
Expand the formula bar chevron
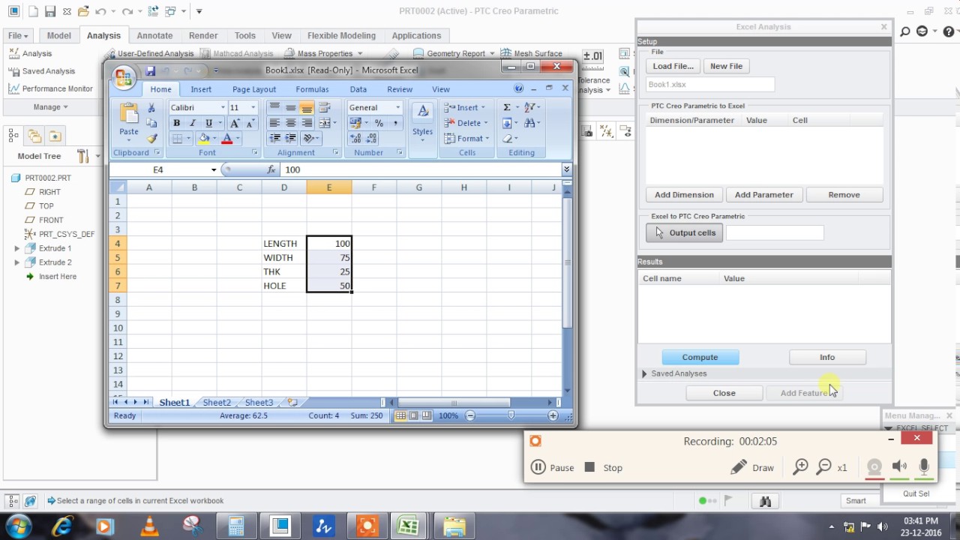566,170
